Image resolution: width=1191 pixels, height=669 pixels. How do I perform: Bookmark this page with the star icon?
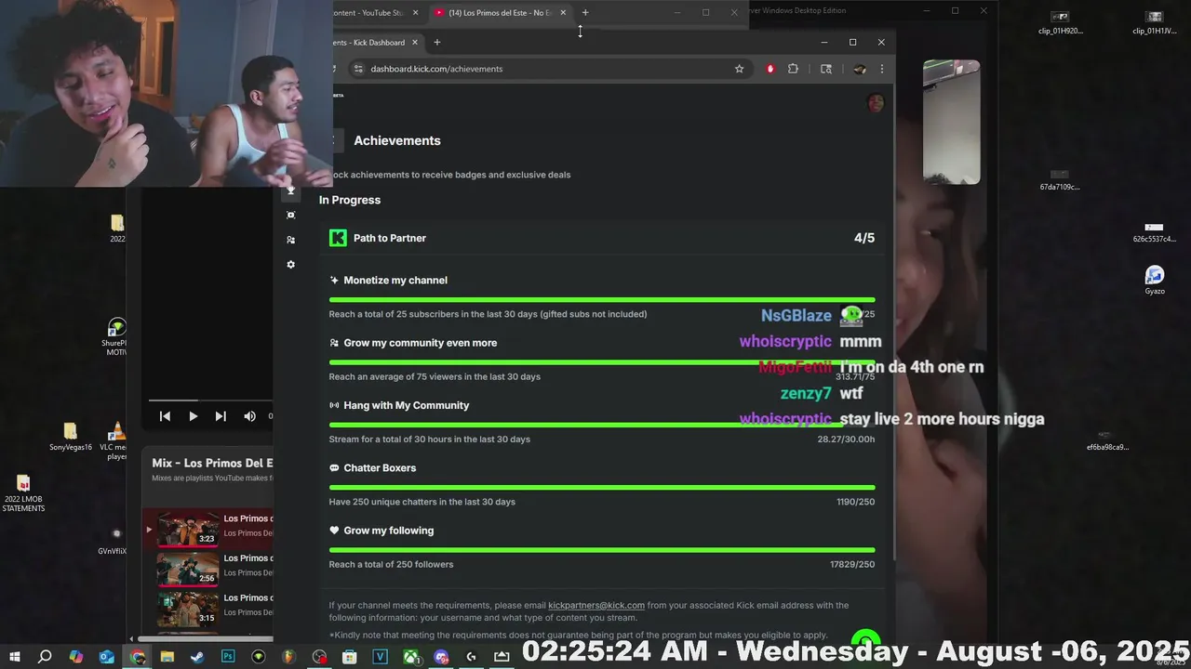click(739, 69)
